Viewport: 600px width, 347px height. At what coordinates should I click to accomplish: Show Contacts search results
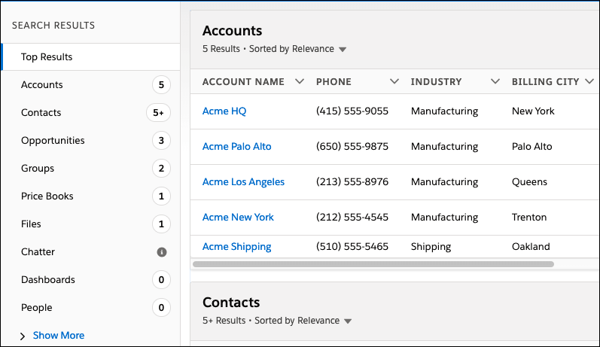(x=41, y=113)
